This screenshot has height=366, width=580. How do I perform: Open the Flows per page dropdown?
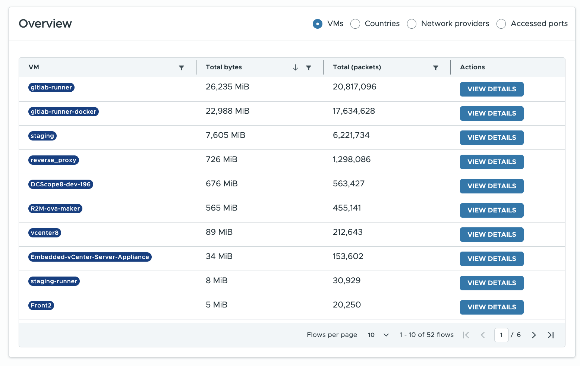378,335
